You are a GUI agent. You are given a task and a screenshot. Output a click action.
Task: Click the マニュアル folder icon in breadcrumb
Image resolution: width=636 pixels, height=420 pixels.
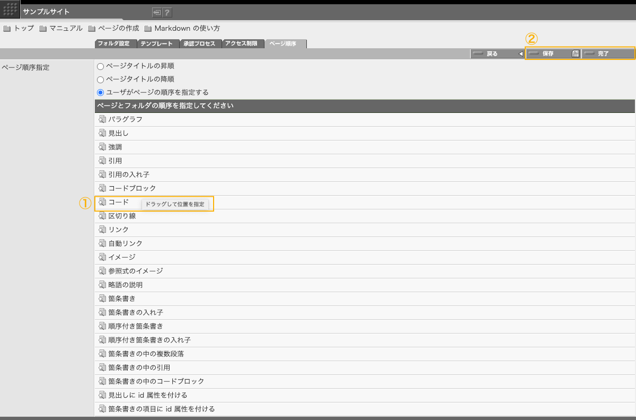pyautogui.click(x=42, y=29)
